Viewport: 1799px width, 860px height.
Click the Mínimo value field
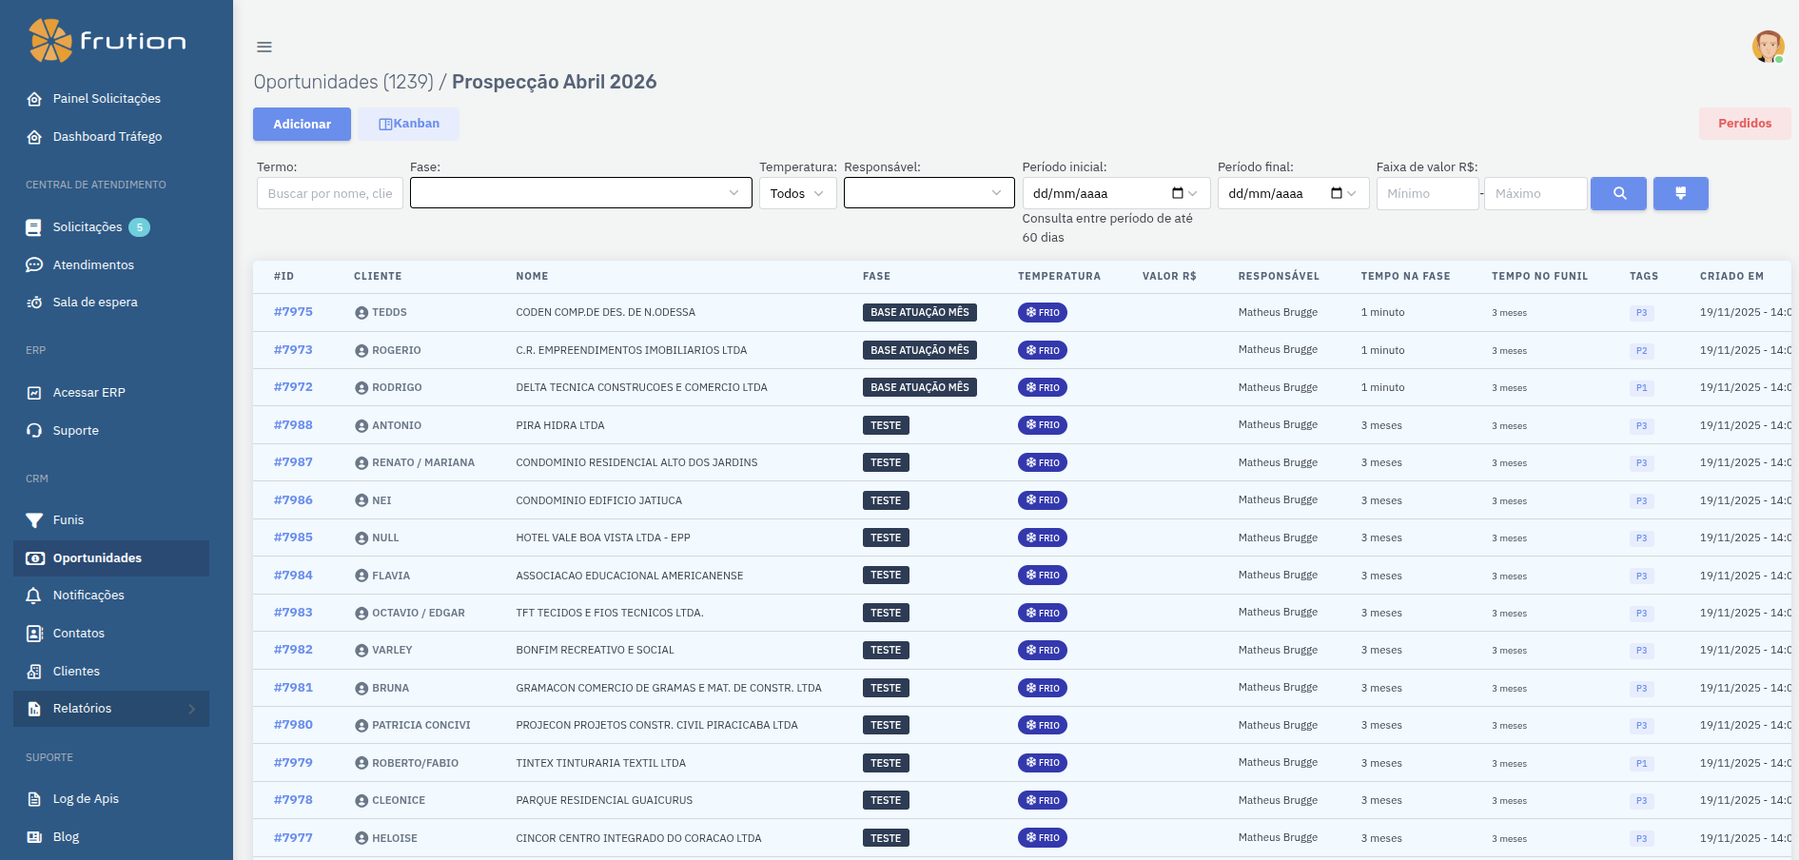pyautogui.click(x=1426, y=193)
